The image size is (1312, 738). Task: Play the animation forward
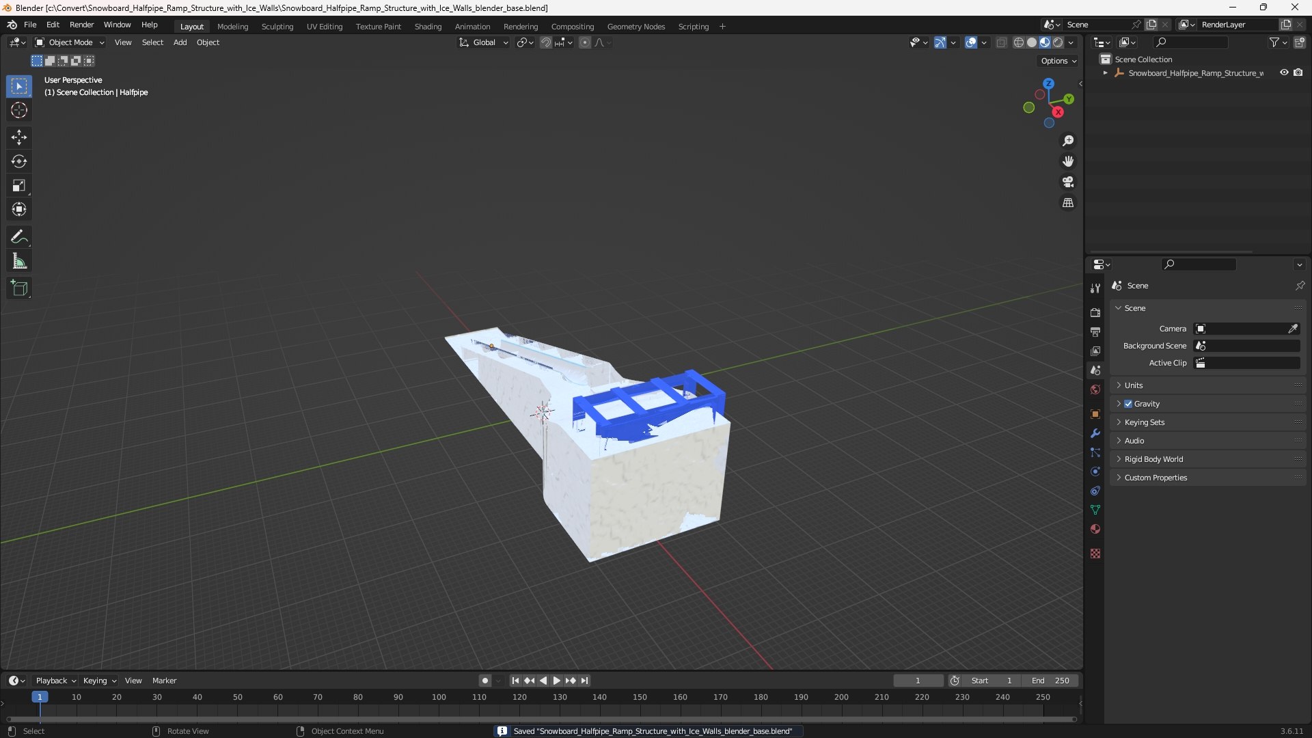click(556, 681)
